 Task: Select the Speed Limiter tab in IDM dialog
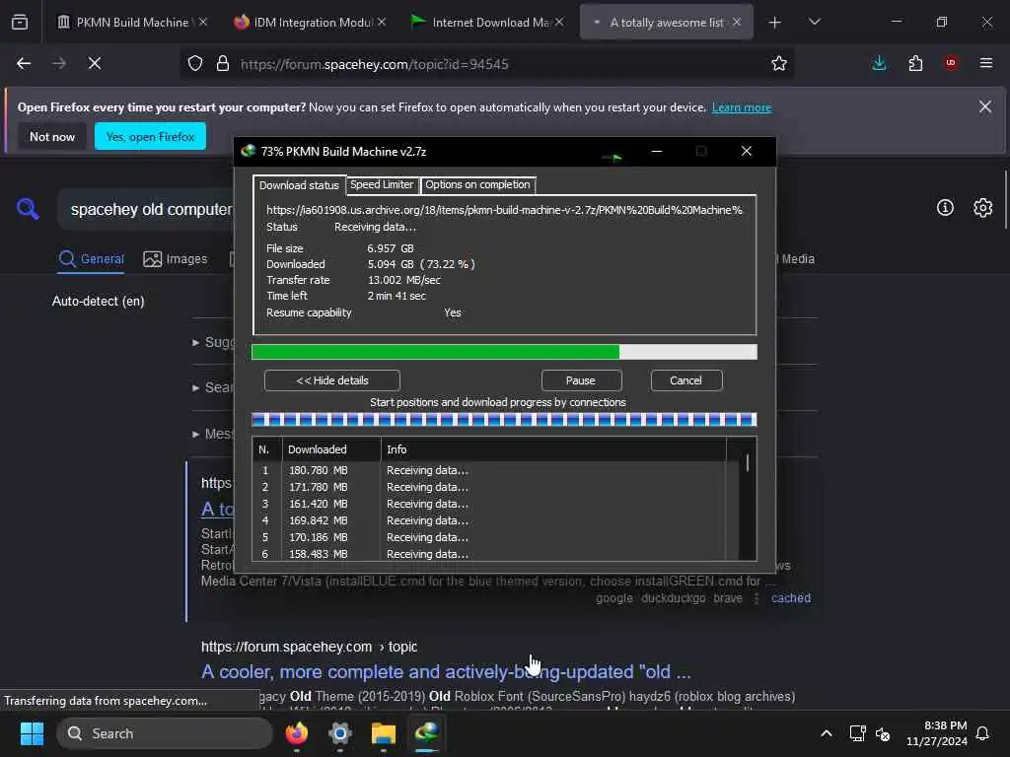(382, 184)
